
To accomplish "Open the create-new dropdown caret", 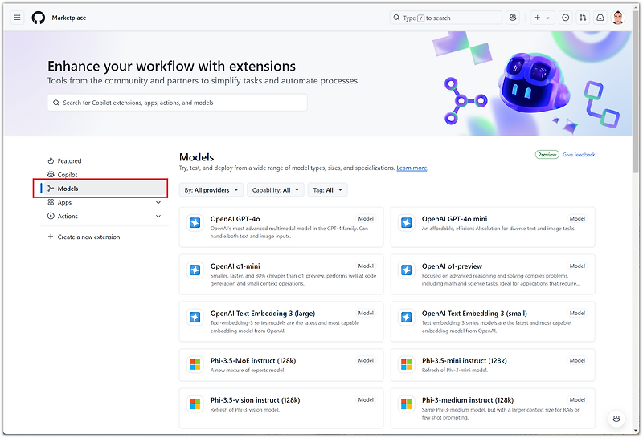I will (x=548, y=18).
